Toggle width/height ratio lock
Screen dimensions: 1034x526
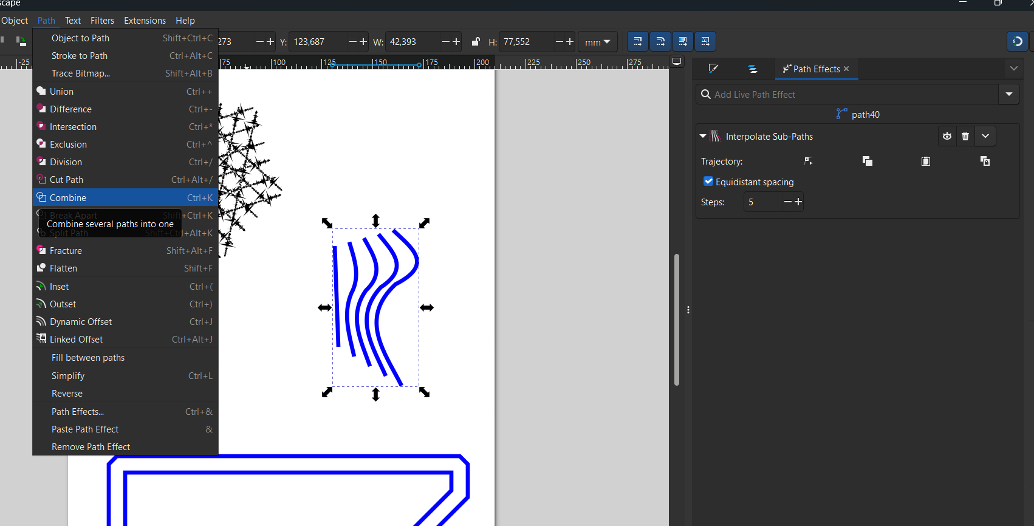click(476, 42)
